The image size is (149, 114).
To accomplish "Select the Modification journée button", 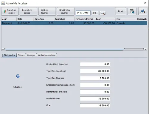I will click(66, 11).
